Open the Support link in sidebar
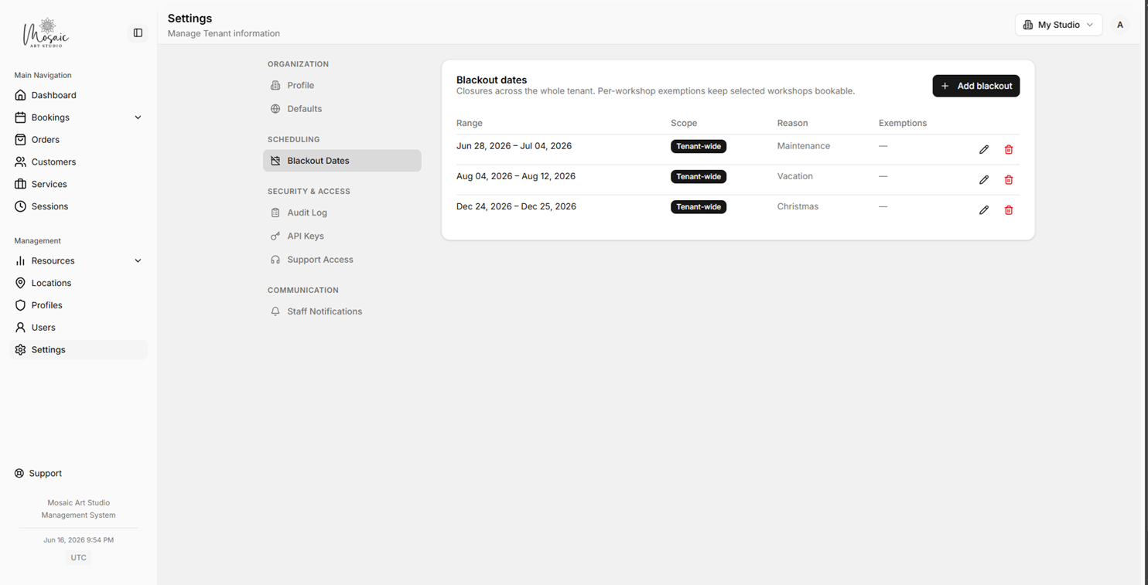Viewport: 1148px width, 585px height. pyautogui.click(x=45, y=473)
